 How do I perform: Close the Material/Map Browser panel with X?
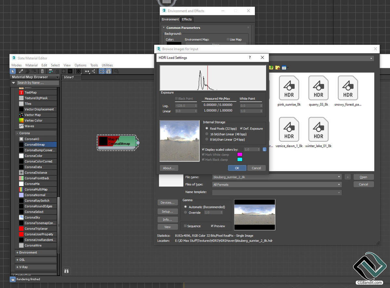pyautogui.click(x=57, y=77)
